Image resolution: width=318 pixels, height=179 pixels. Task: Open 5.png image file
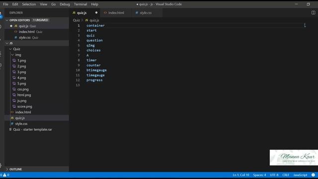pos(21,84)
